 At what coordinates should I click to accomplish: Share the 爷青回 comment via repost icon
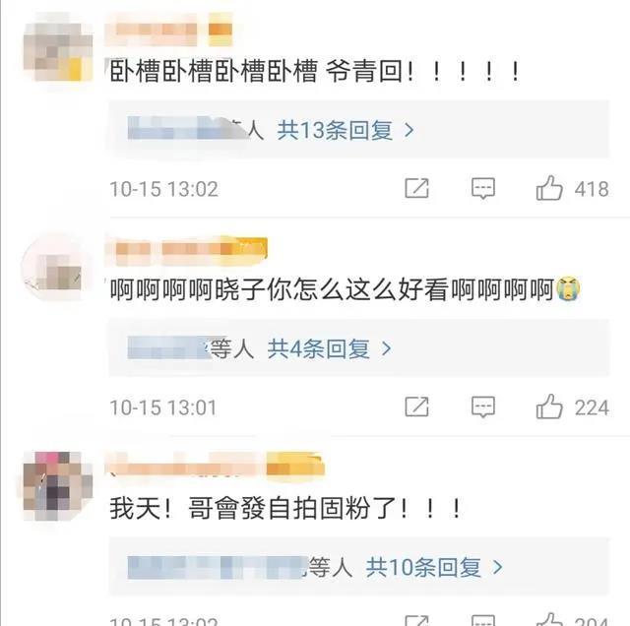click(x=416, y=188)
